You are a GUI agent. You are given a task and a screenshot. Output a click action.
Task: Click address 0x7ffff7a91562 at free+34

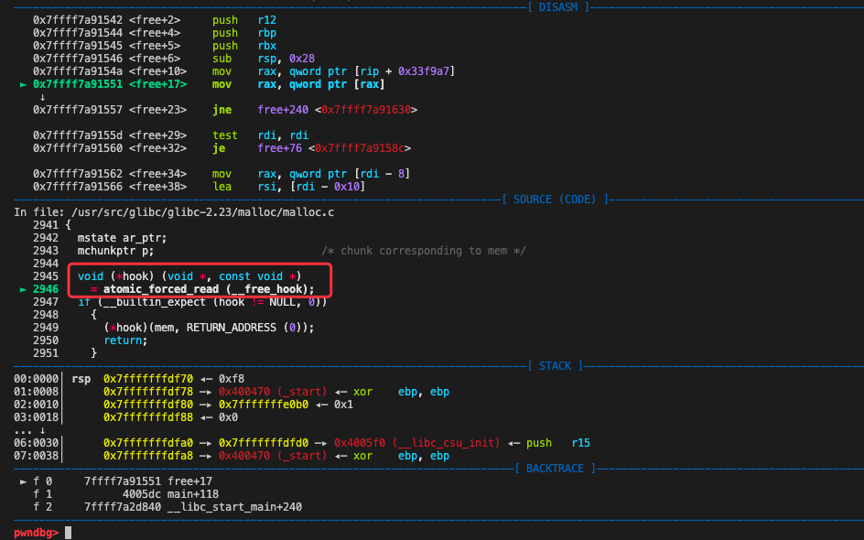[78, 174]
